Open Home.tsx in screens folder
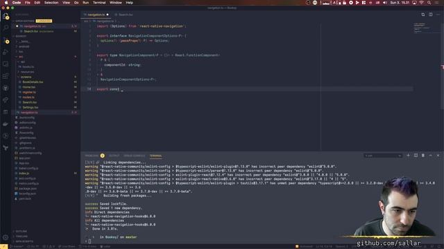 coord(29,87)
